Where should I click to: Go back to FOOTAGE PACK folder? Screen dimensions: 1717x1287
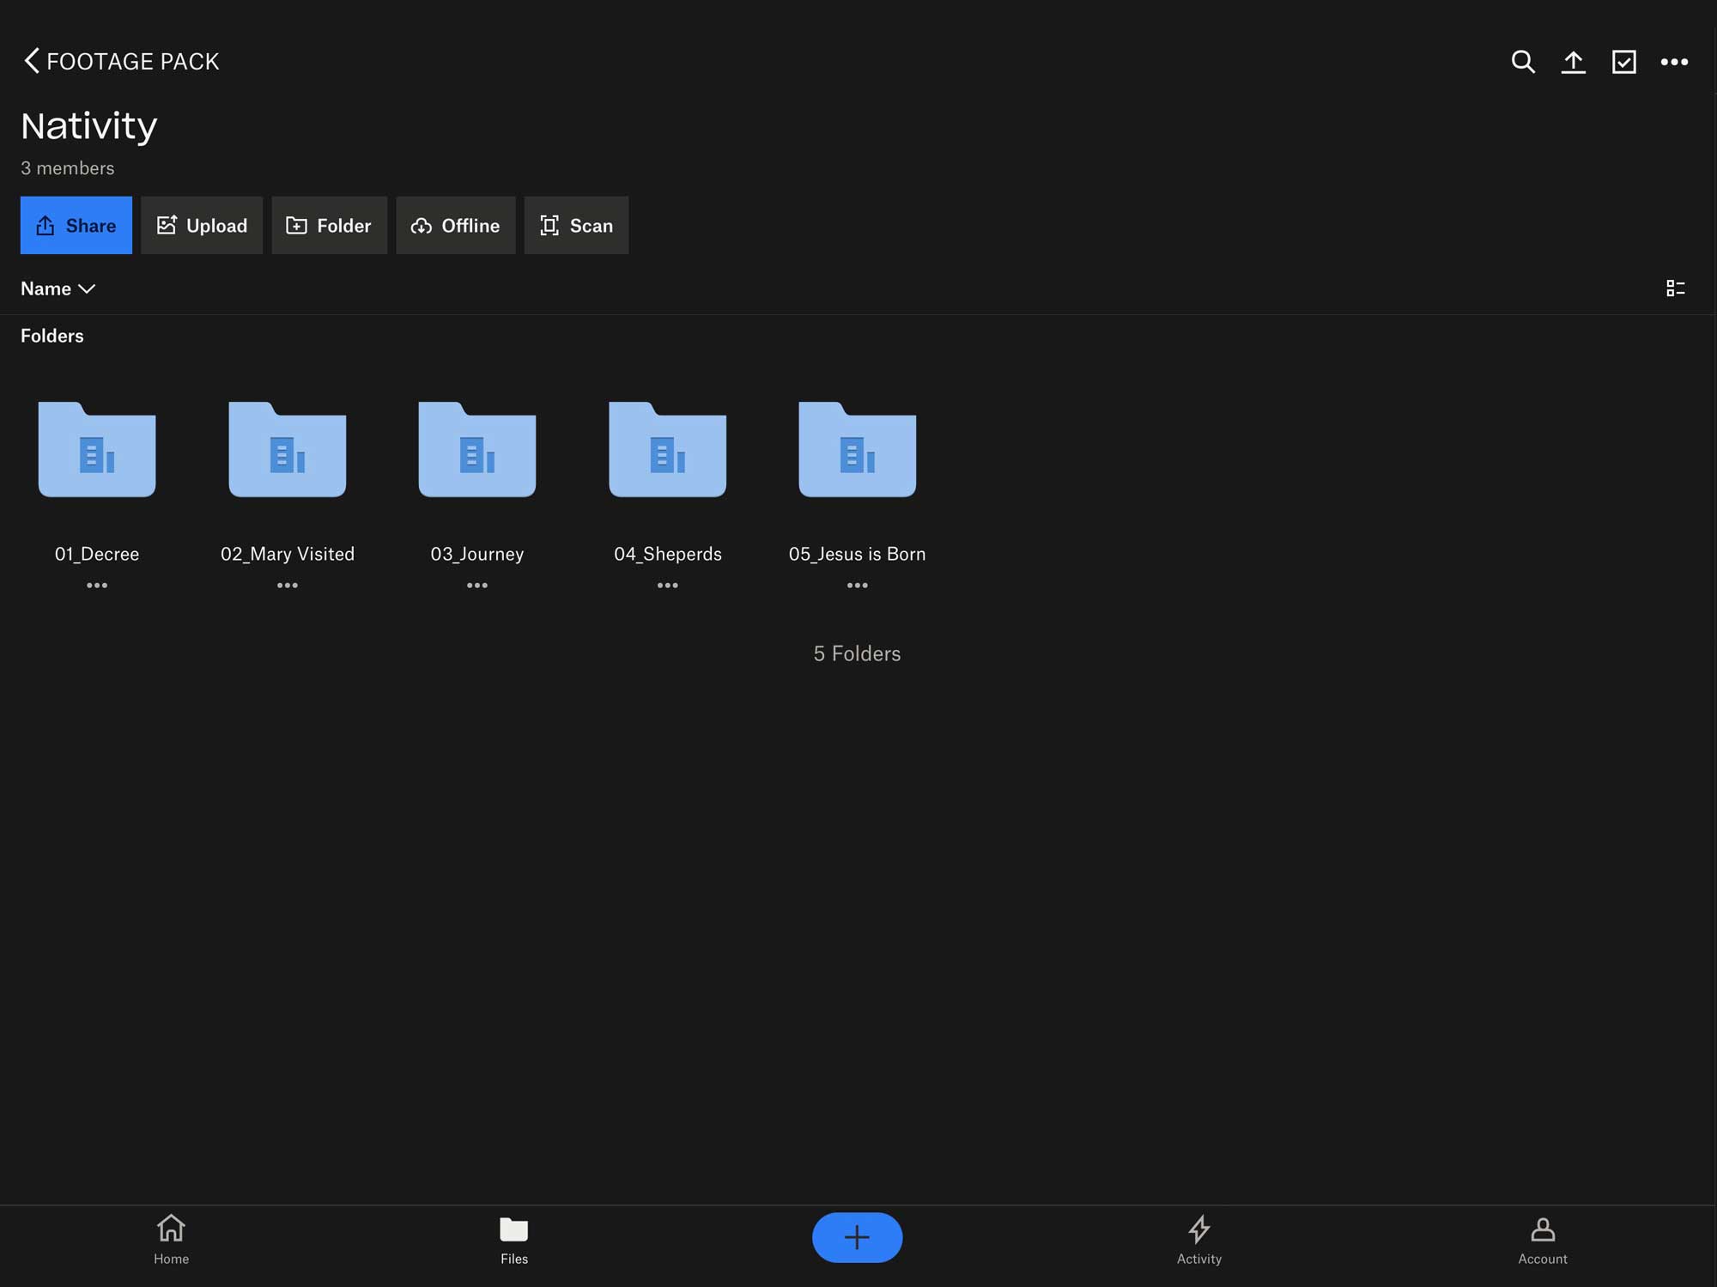(x=121, y=61)
